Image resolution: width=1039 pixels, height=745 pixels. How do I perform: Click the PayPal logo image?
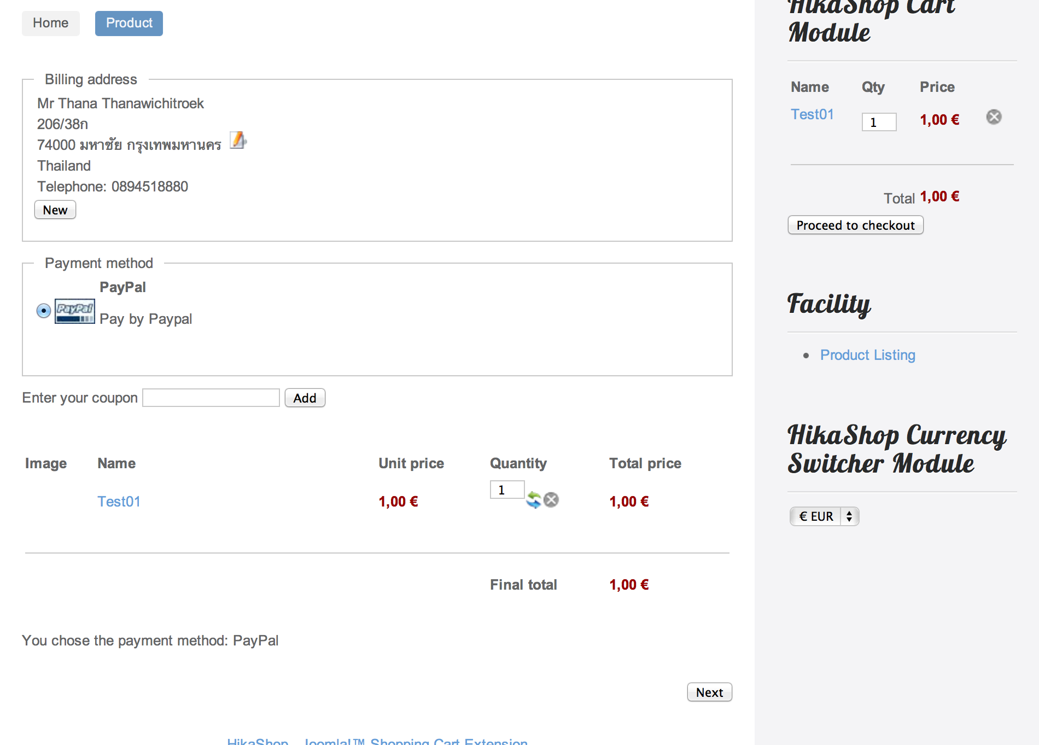[75, 311]
